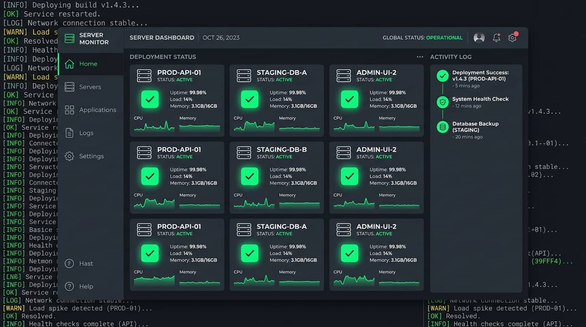Switch to the Servers menu item
This screenshot has height=327, width=586.
pyautogui.click(x=91, y=87)
